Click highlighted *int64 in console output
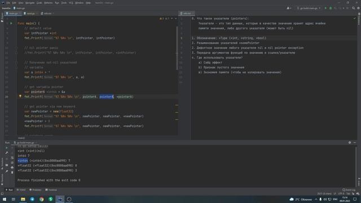Image resolution: width=361 pixels, height=203 pixels. tap(23, 161)
